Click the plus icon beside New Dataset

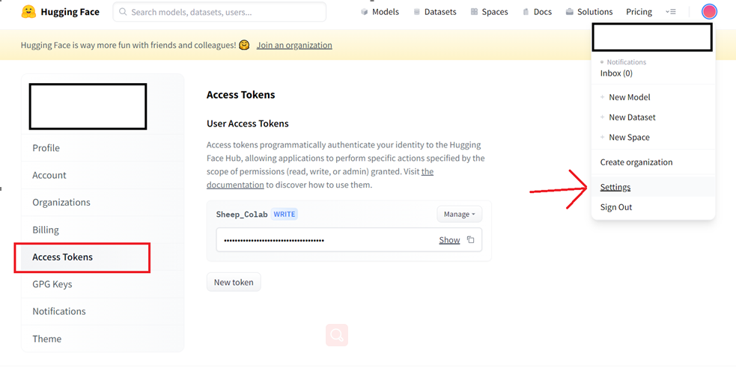point(602,117)
